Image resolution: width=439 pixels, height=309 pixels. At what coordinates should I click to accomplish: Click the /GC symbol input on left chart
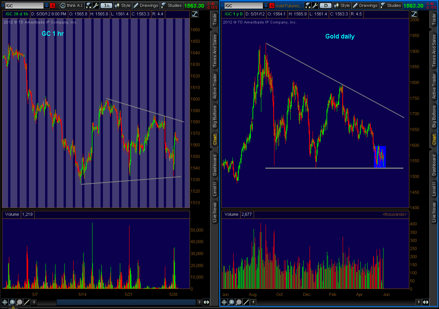(x=23, y=5)
